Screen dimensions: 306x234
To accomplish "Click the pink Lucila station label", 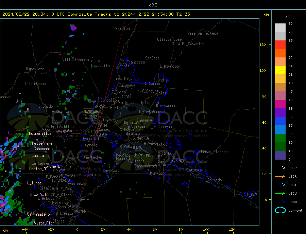I will [38, 156].
